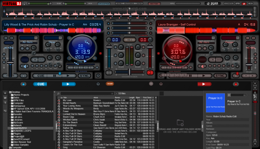This screenshot has width=260, height=149.
Task: Click the blue CUE button in lower bar
Action: (40, 84)
